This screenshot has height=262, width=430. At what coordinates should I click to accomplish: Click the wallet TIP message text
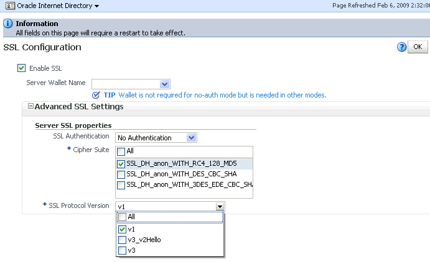pyautogui.click(x=222, y=95)
